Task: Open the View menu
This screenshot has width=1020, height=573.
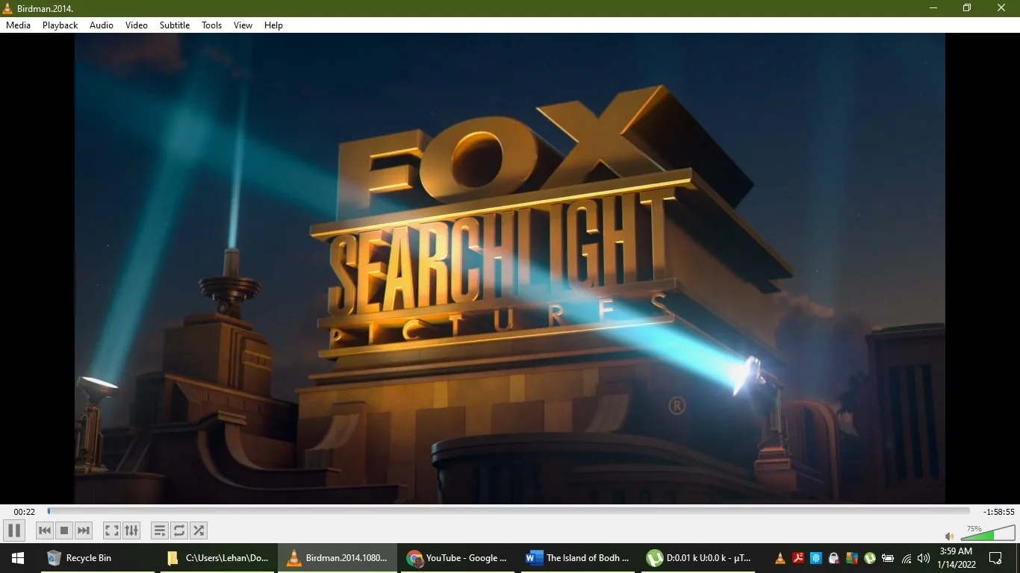Action: click(243, 25)
